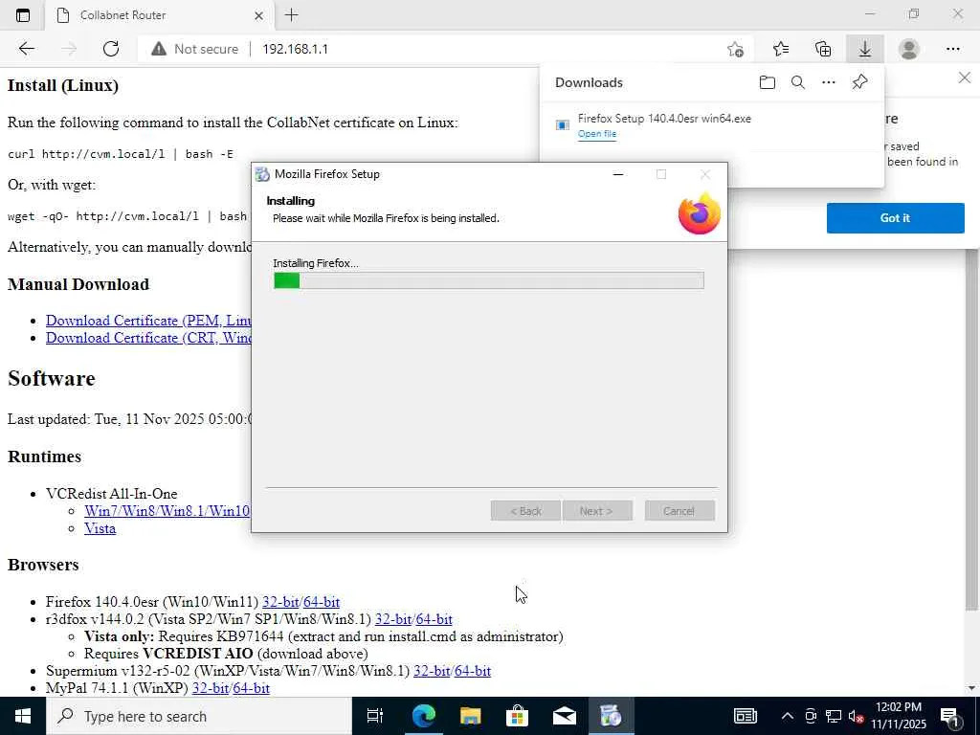
Task: Click the page vertical scrollbar
Action: click(x=971, y=430)
